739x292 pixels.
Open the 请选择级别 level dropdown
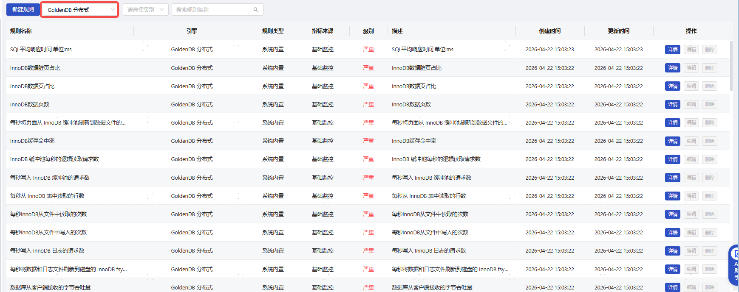click(x=145, y=9)
